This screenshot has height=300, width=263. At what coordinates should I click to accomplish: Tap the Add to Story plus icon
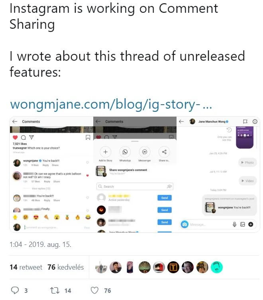point(105,152)
